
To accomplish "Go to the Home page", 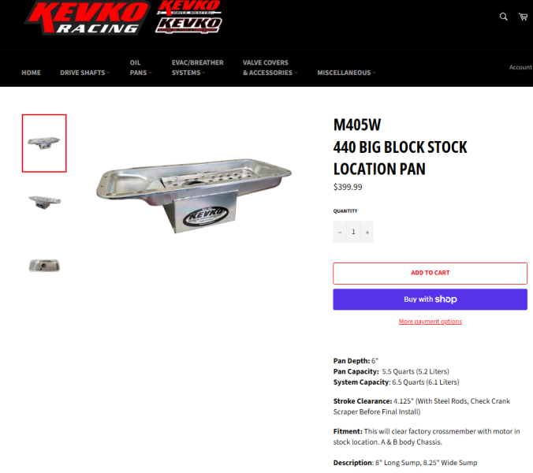I will pos(31,73).
